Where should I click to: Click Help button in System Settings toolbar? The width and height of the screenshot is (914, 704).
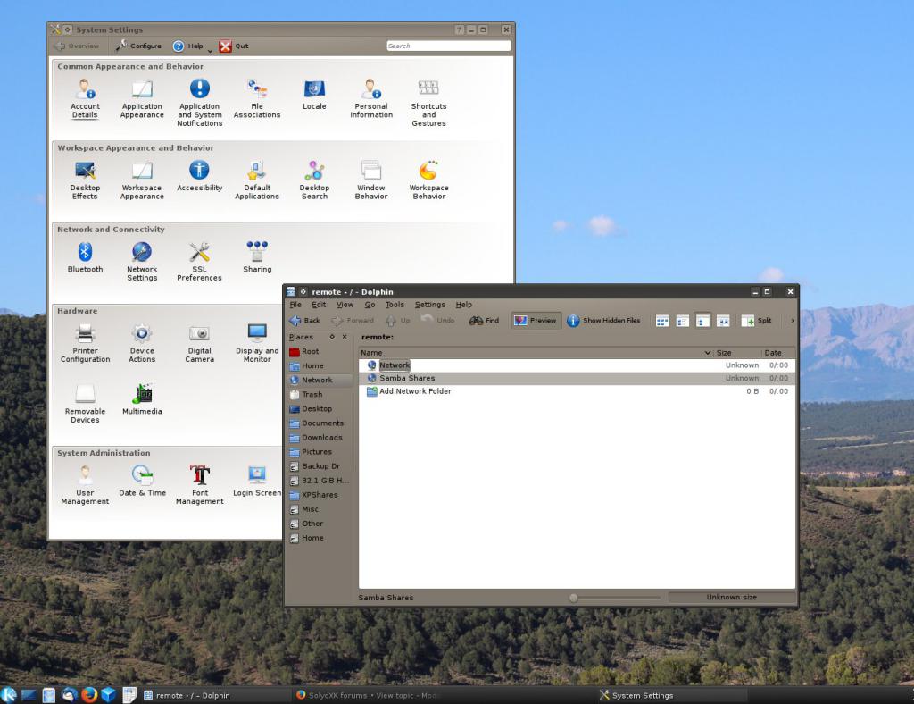188,46
